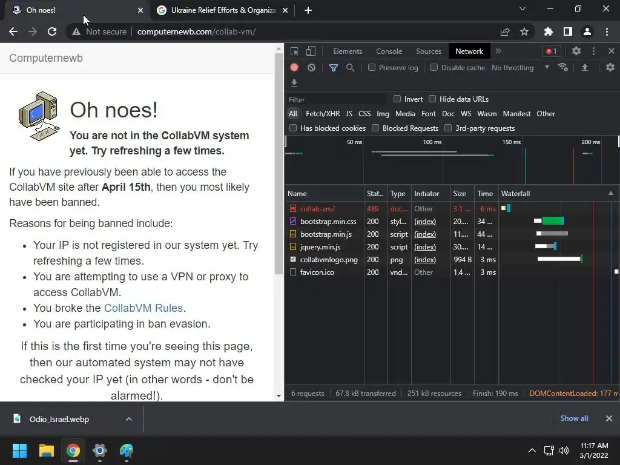Click the address bar URL
The image size is (620, 465).
(196, 31)
